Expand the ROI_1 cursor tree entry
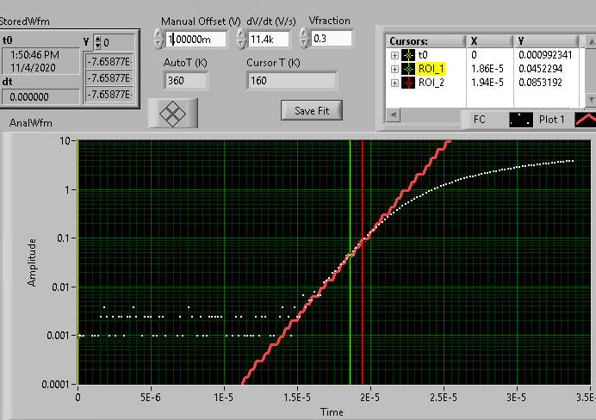The height and width of the screenshot is (420, 596). (x=394, y=68)
